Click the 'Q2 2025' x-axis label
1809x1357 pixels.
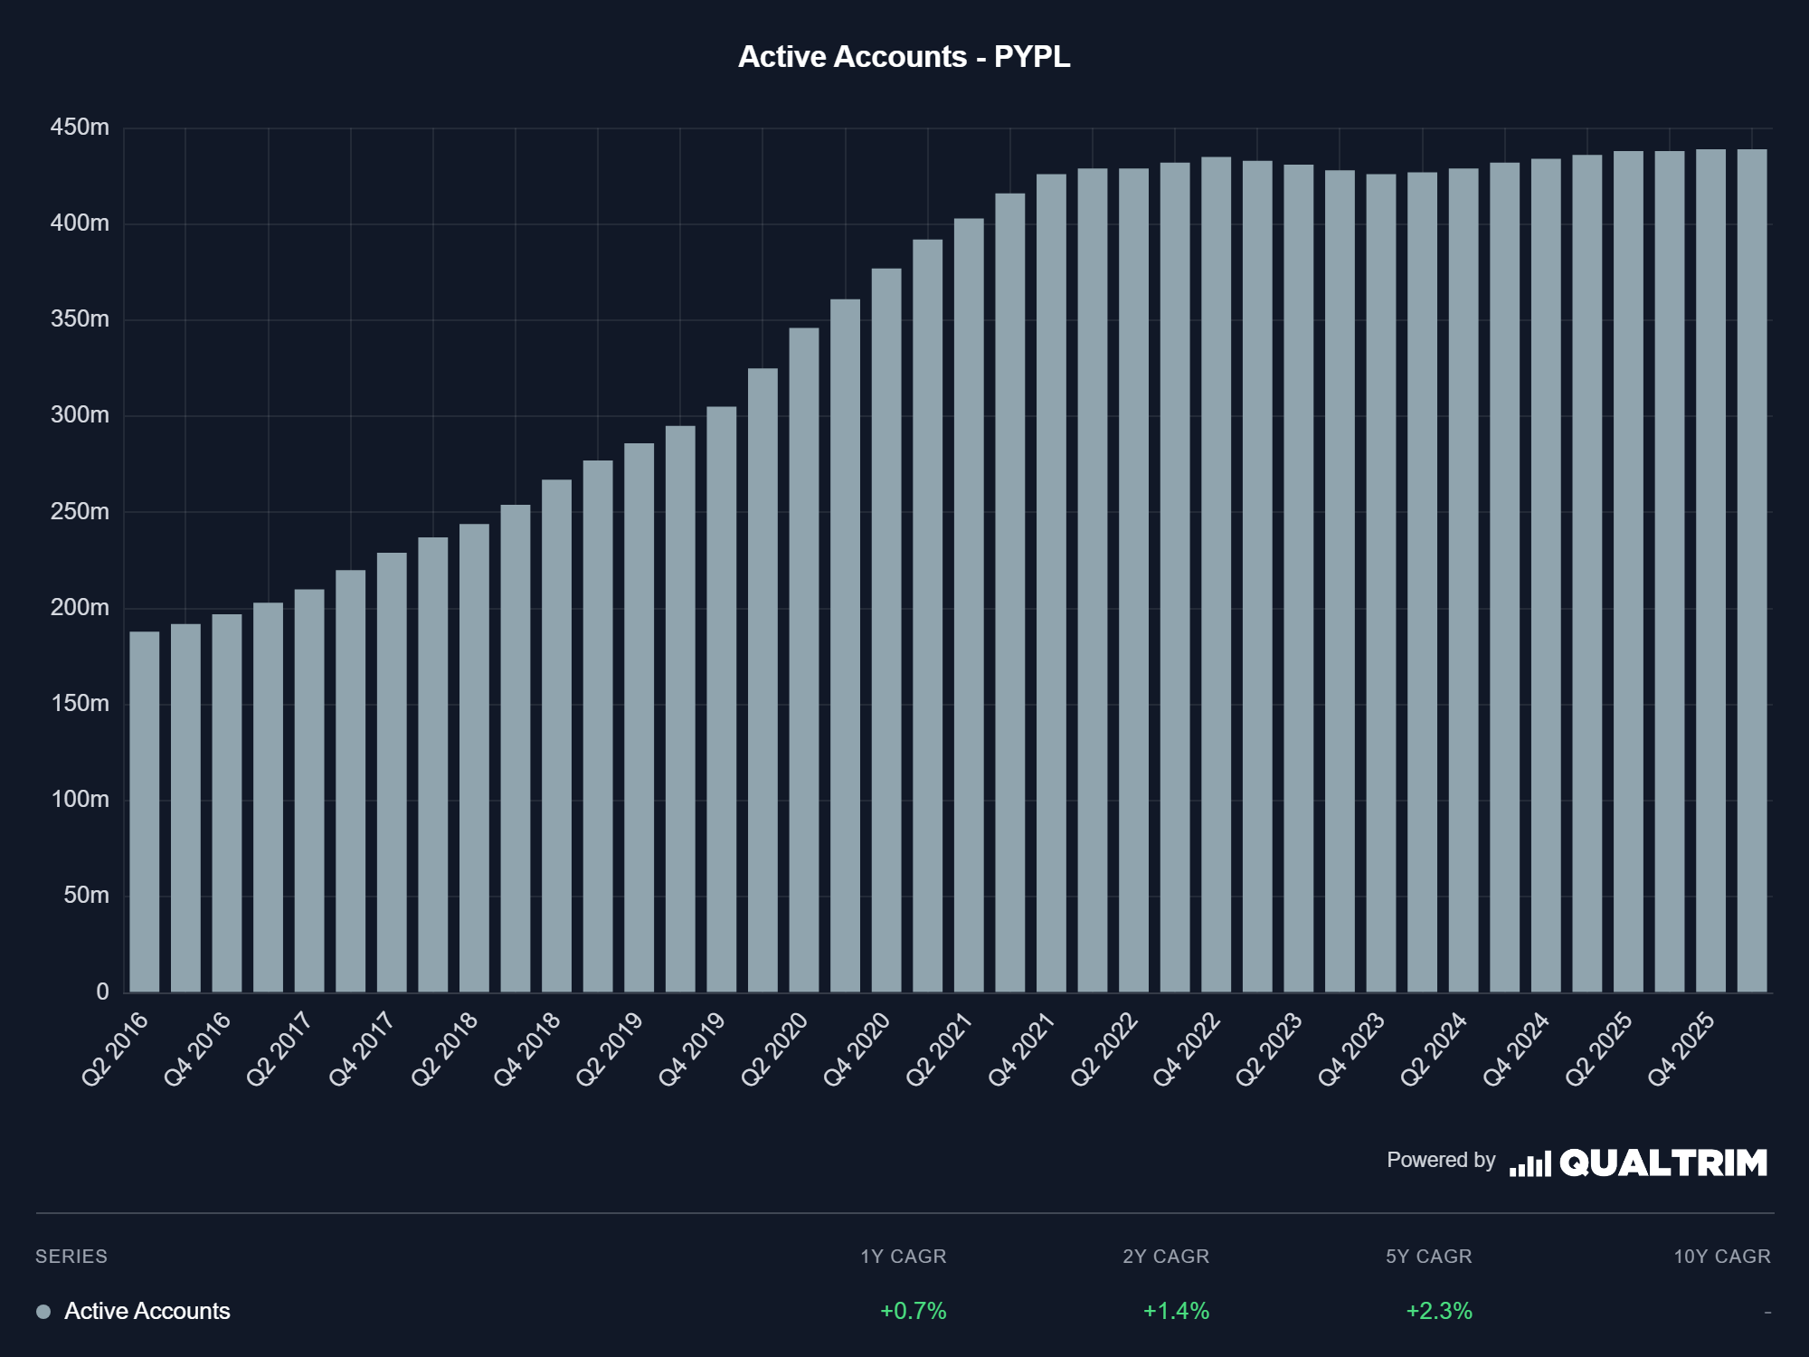(1598, 1049)
